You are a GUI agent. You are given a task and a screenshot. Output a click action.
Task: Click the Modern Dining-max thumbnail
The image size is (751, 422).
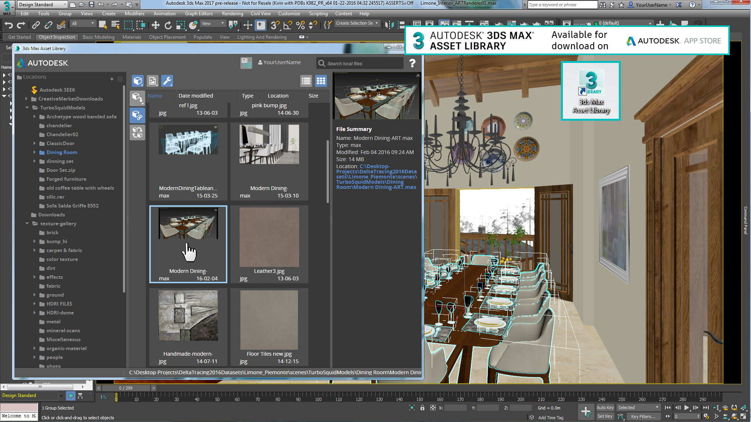[188, 224]
